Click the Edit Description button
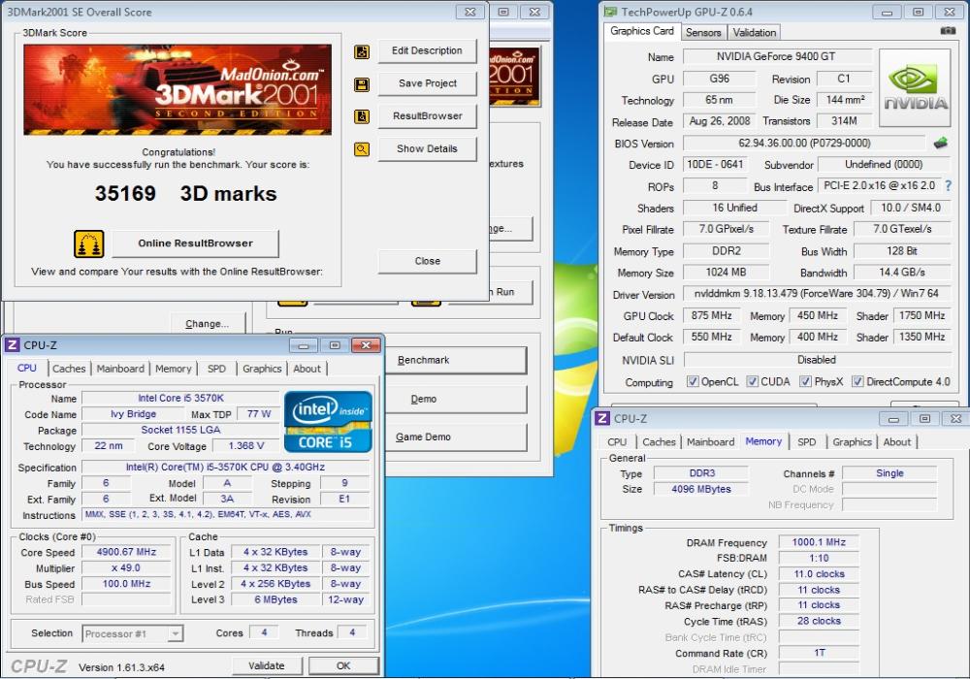 pyautogui.click(x=427, y=50)
